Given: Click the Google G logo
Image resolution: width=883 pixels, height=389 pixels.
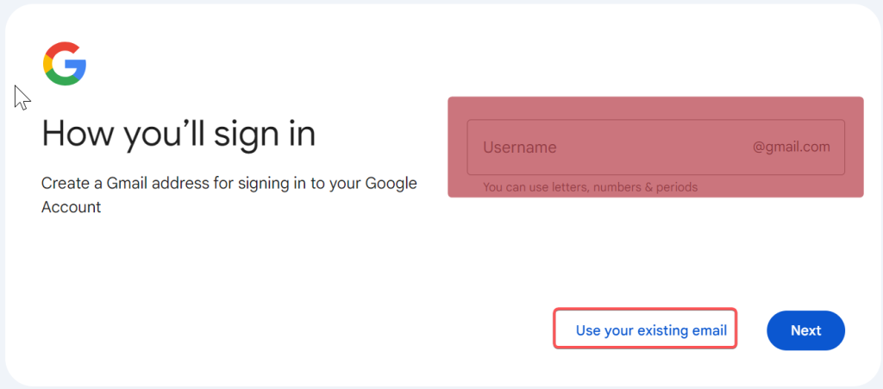Looking at the screenshot, I should (65, 64).
